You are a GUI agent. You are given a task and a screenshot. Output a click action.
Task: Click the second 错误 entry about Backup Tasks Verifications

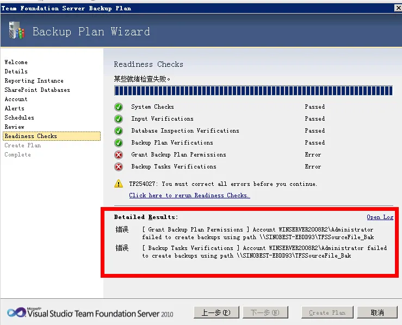[x=251, y=252]
